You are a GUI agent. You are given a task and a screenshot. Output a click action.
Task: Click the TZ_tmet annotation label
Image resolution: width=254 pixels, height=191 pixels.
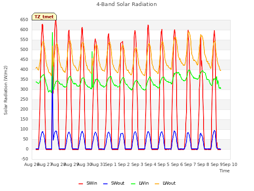pyautogui.click(x=44, y=17)
